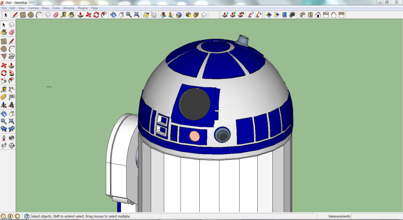This screenshot has height=220, width=403.
Task: Select the Line pencil tool in top toolbar
Action: coord(15,15)
